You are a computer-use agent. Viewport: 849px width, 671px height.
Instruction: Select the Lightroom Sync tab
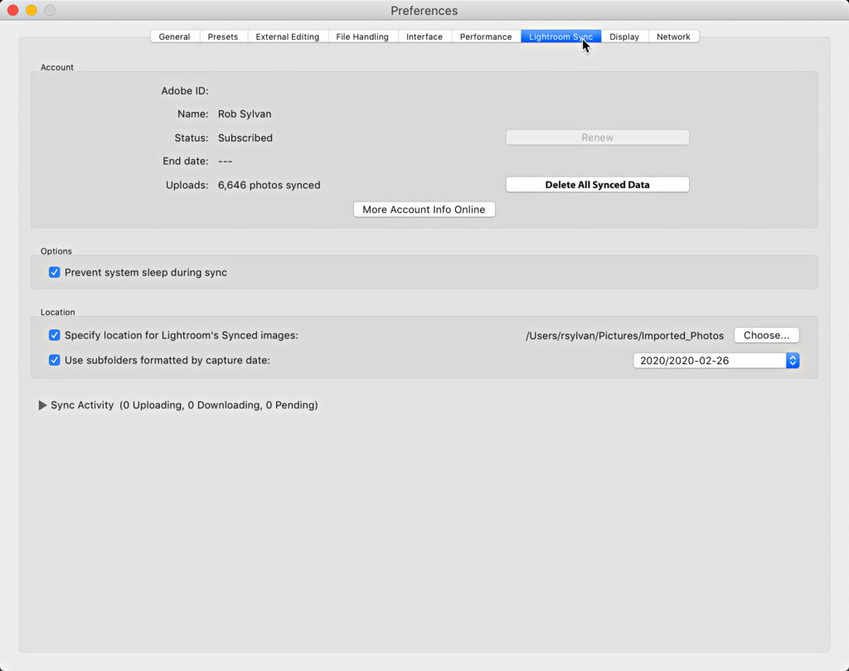[x=561, y=36]
